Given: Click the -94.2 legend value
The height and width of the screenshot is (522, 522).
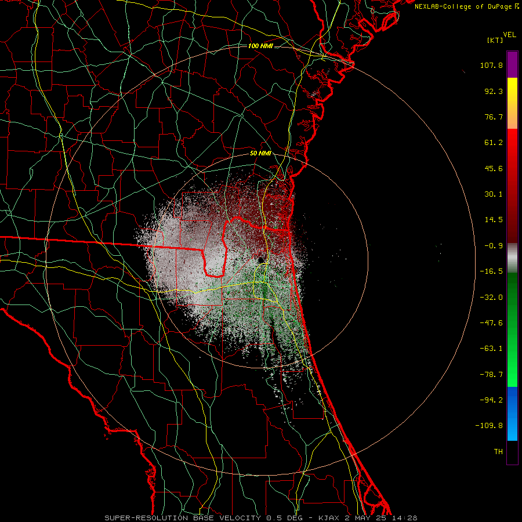Looking at the screenshot, I should point(491,400).
